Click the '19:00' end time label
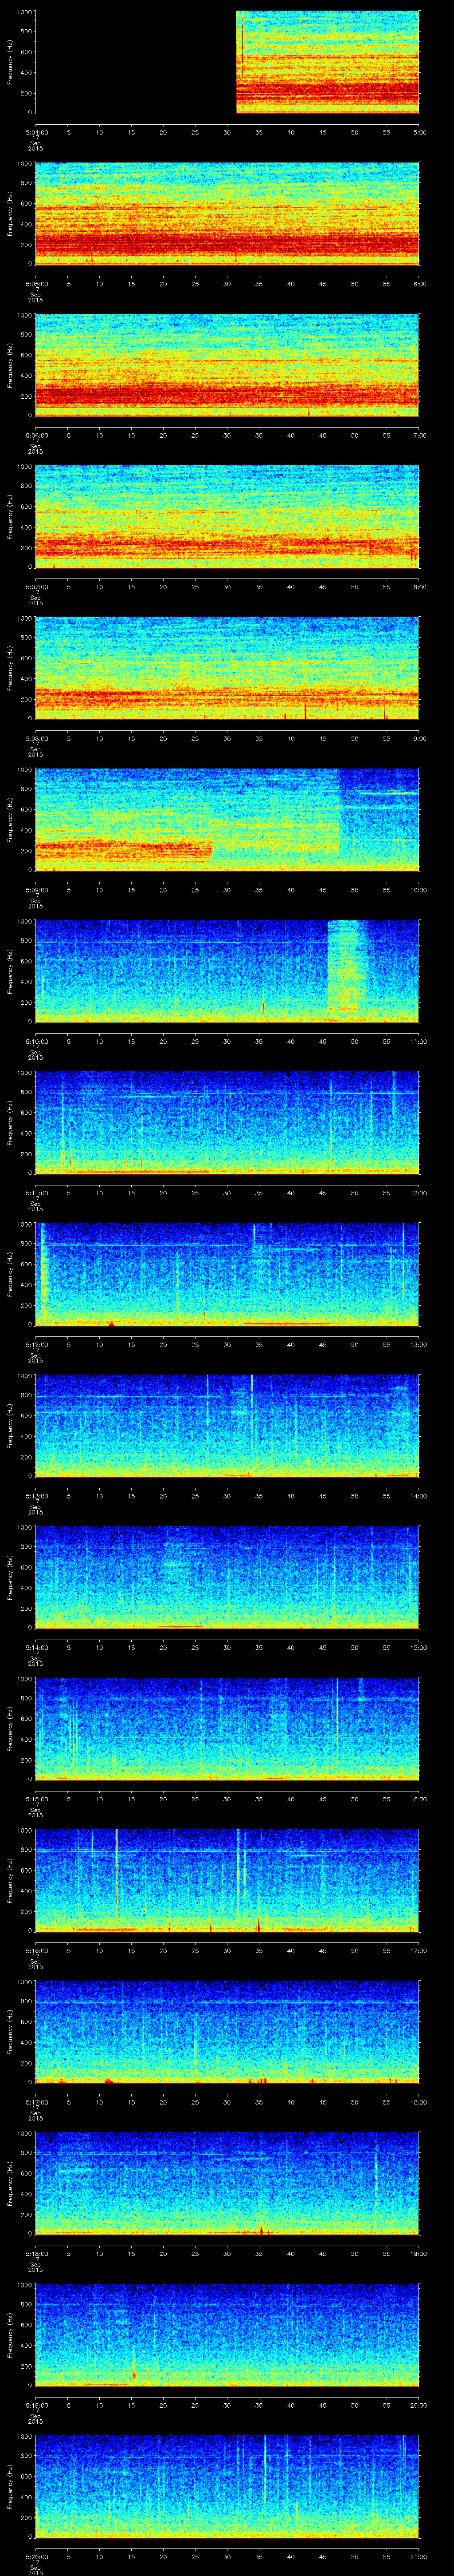 [418, 2253]
